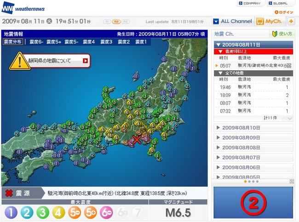The height and width of the screenshot is (222, 299).
Task: Click the red X epicenter marker on map
Action: pyautogui.click(x=137, y=140)
